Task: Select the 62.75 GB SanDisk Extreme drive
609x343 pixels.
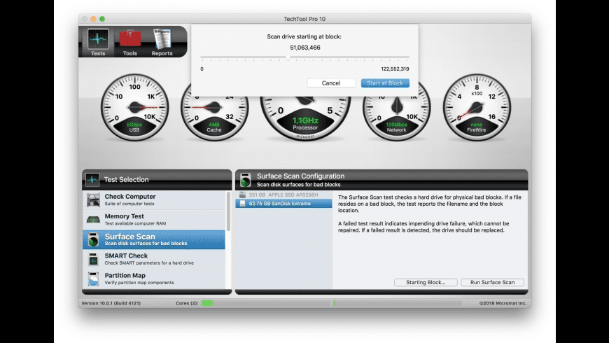Action: point(283,203)
